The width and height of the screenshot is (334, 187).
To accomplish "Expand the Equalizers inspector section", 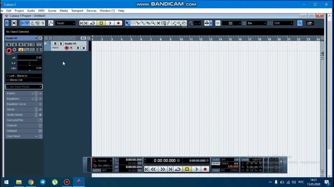I will pyautogui.click(x=24, y=99).
